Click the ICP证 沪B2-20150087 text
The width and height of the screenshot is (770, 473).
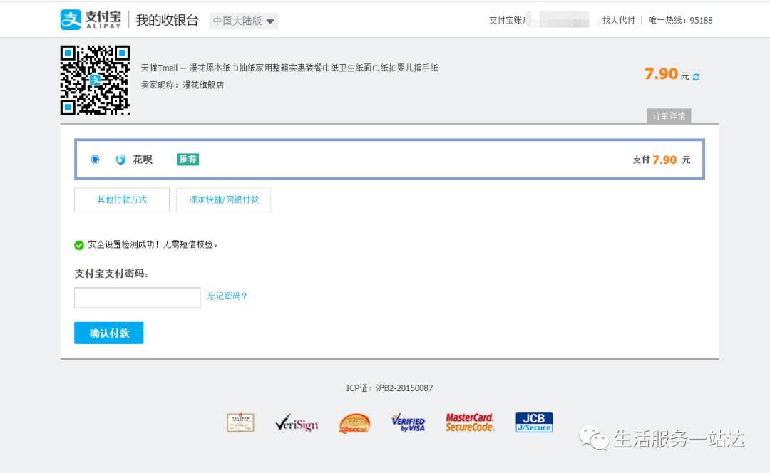[389, 388]
